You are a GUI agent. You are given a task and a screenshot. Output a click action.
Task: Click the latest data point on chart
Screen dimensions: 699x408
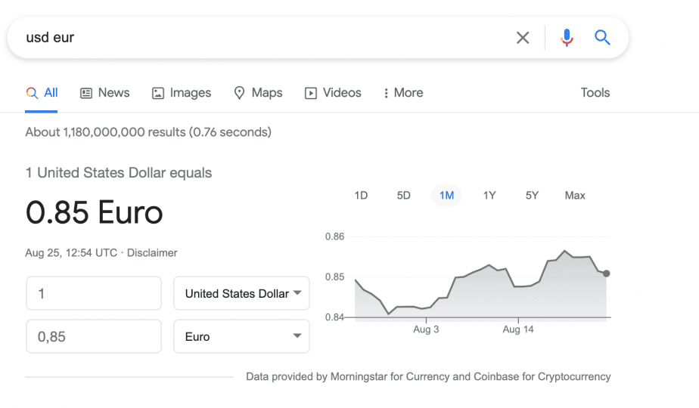pos(606,274)
